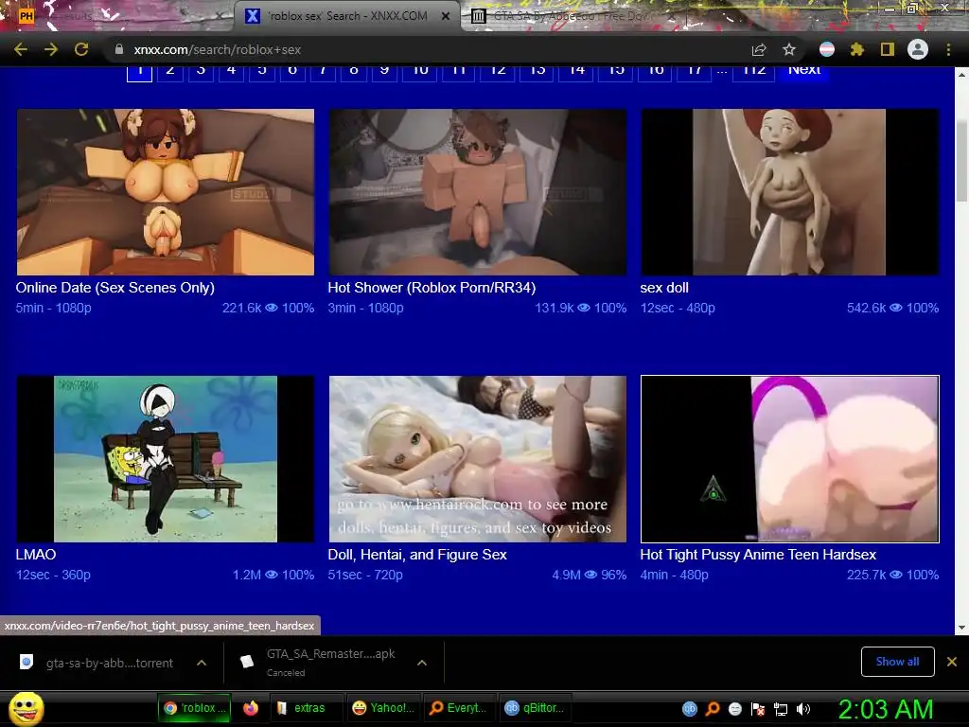This screenshot has width=969, height=727.
Task: Open the volume speaker tray icon
Action: [x=802, y=709]
